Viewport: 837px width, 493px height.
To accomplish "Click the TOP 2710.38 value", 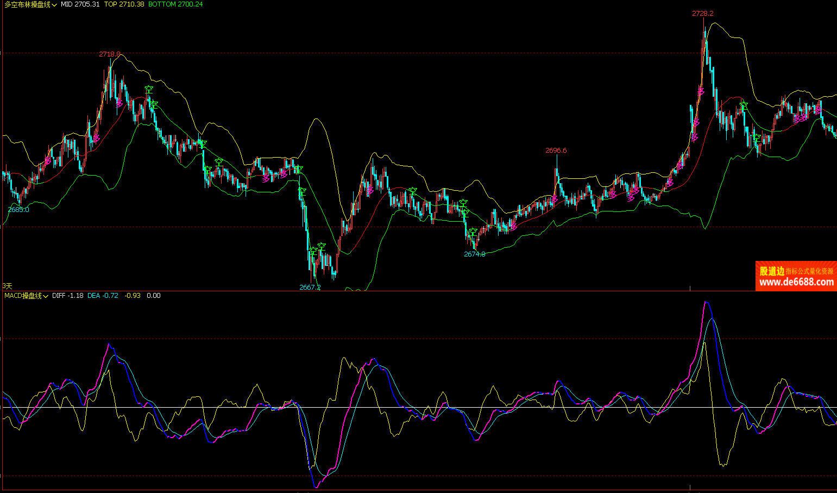I will tap(124, 4).
